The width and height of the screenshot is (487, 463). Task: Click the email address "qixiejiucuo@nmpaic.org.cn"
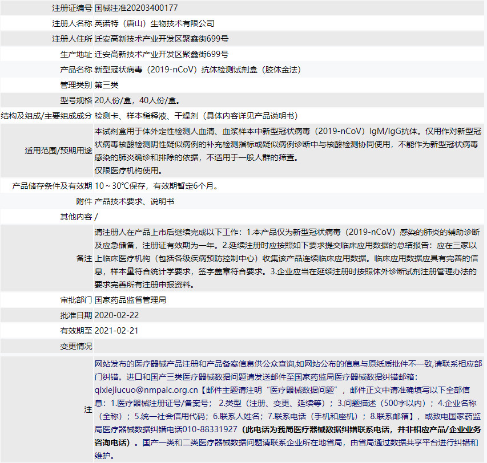[x=146, y=390]
